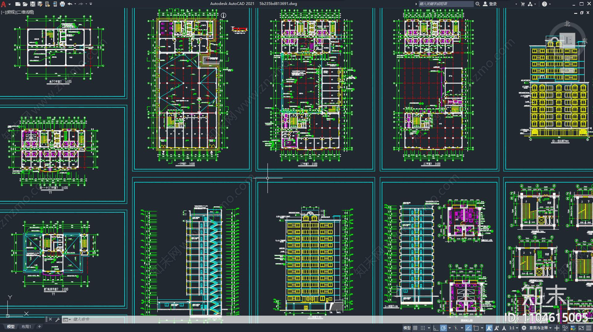Toggle show annotation objects
The image size is (593, 332).
489,328
